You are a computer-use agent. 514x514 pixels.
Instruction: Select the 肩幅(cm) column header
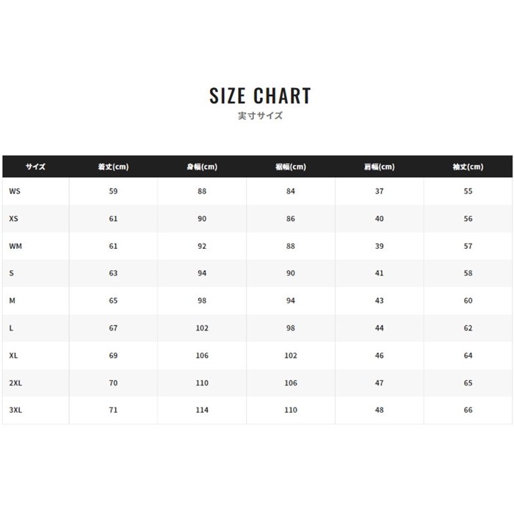(379, 167)
